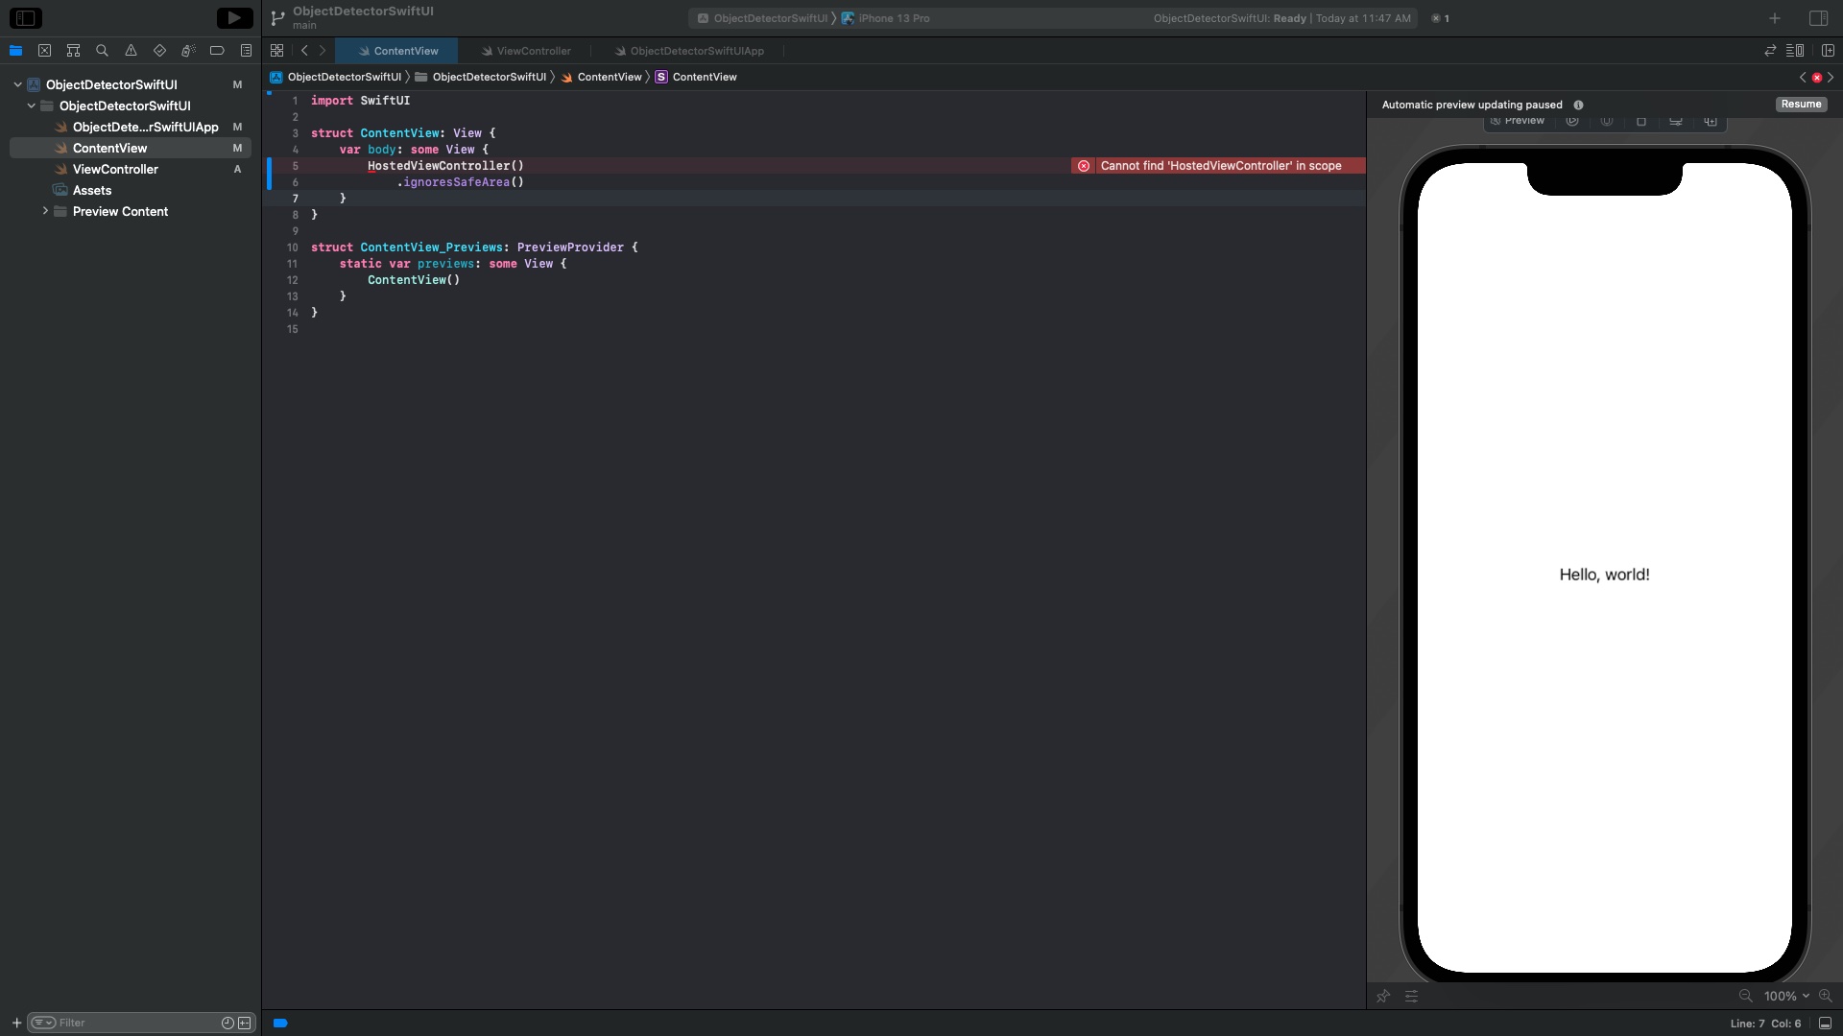Screen dimensions: 1843x1036
Task: Click the add new file icon in bottom left
Action: (x=15, y=1022)
